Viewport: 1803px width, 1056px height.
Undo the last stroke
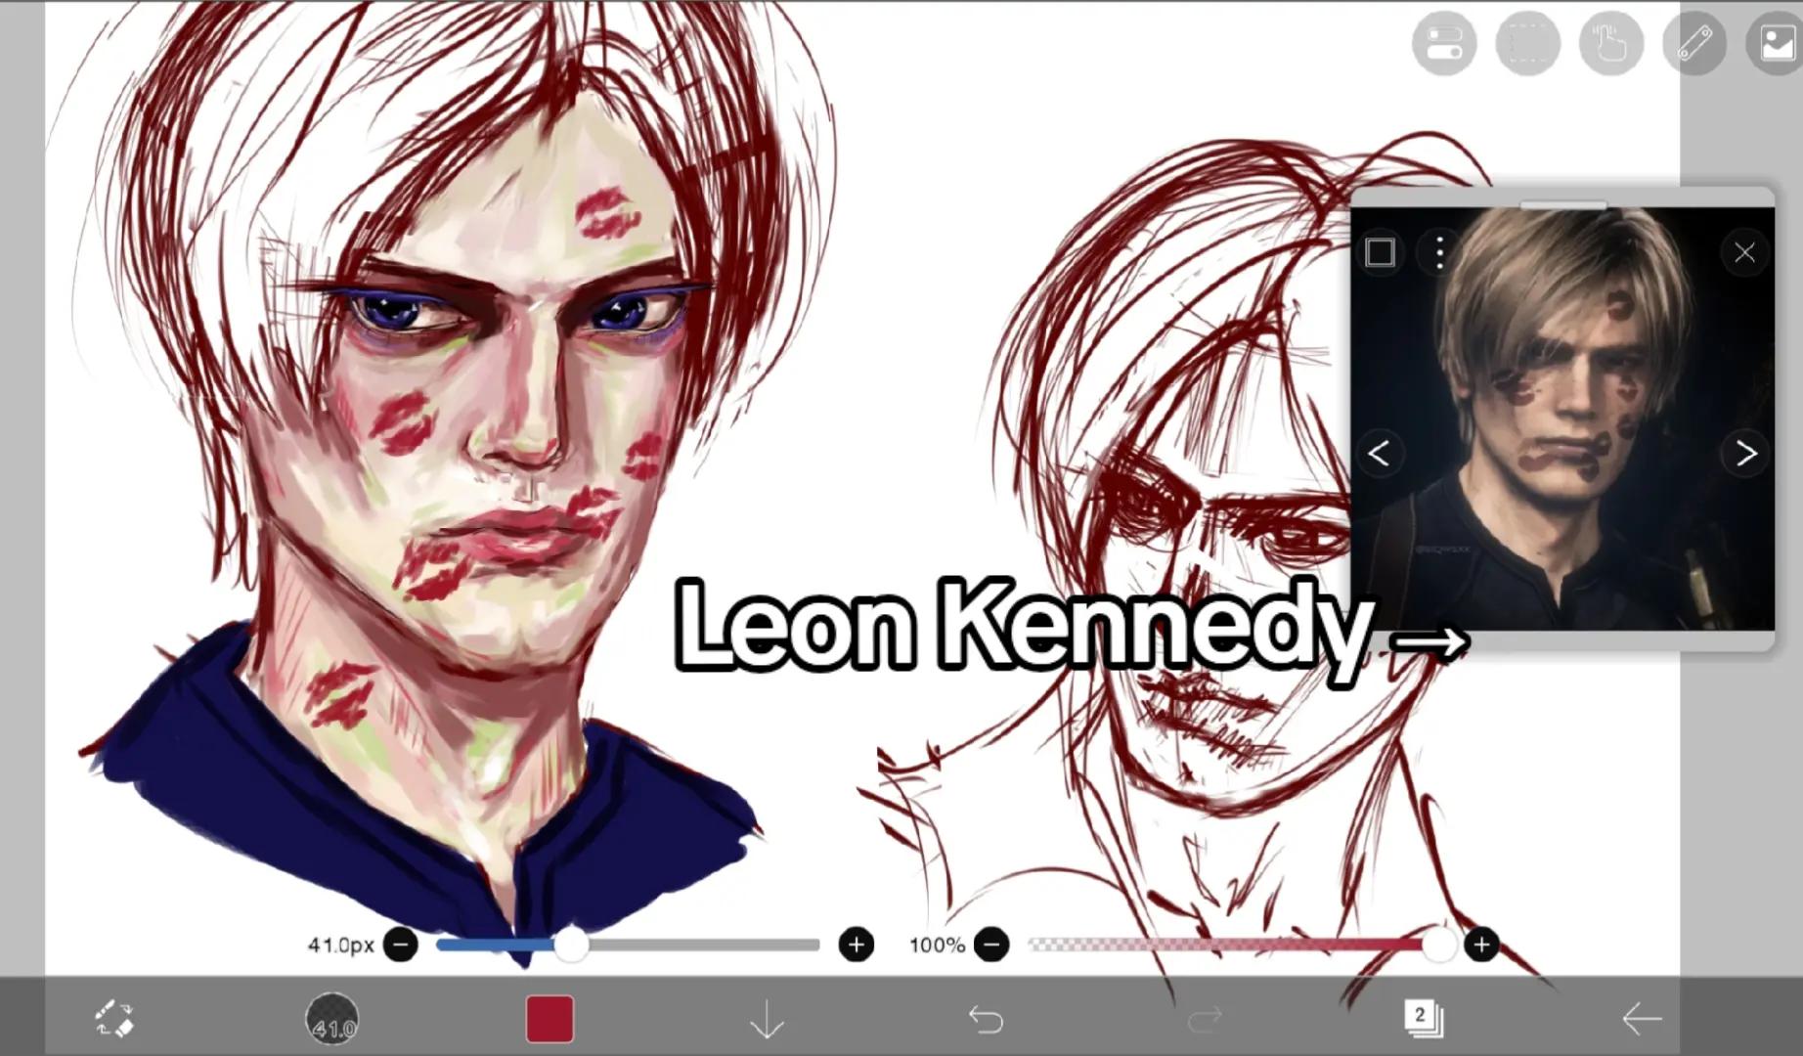tap(986, 1020)
